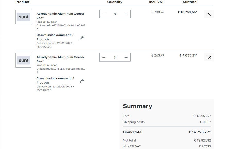Click the Quantity column header
The width and height of the screenshot is (232, 149).
115,2
